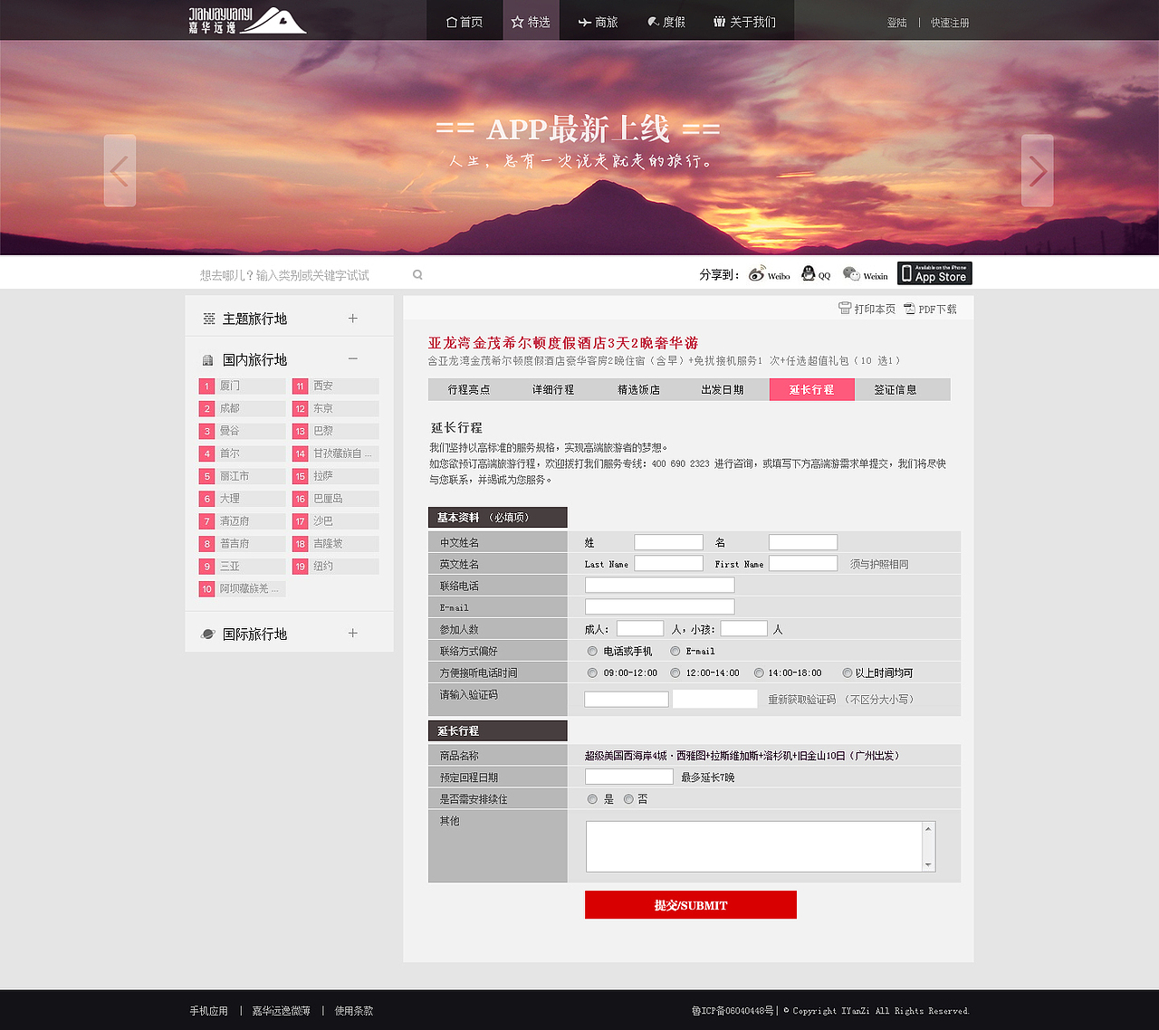Open 关于我们 about us nav item

pos(744,22)
